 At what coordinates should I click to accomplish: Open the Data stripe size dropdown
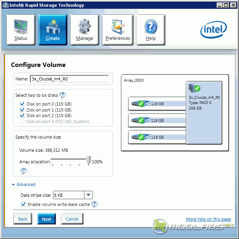(88, 195)
